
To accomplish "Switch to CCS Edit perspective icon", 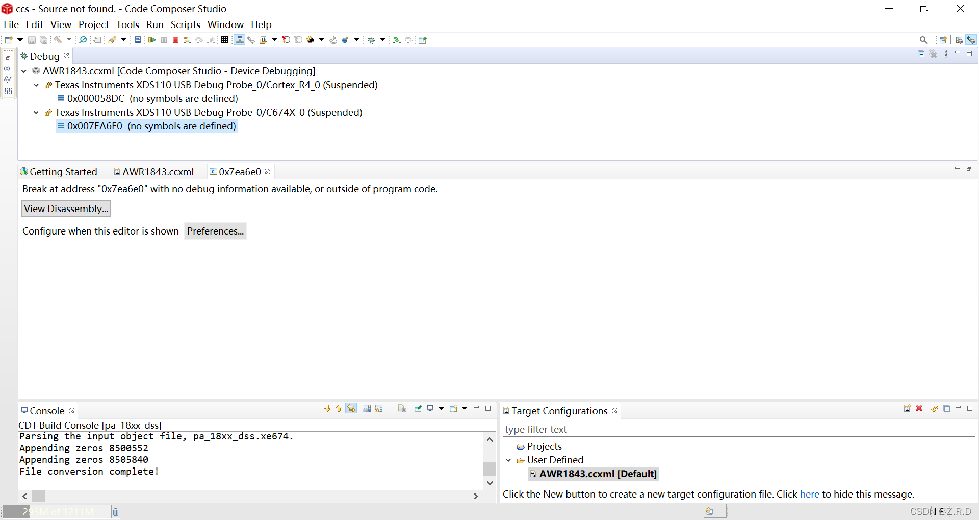I will (x=959, y=40).
